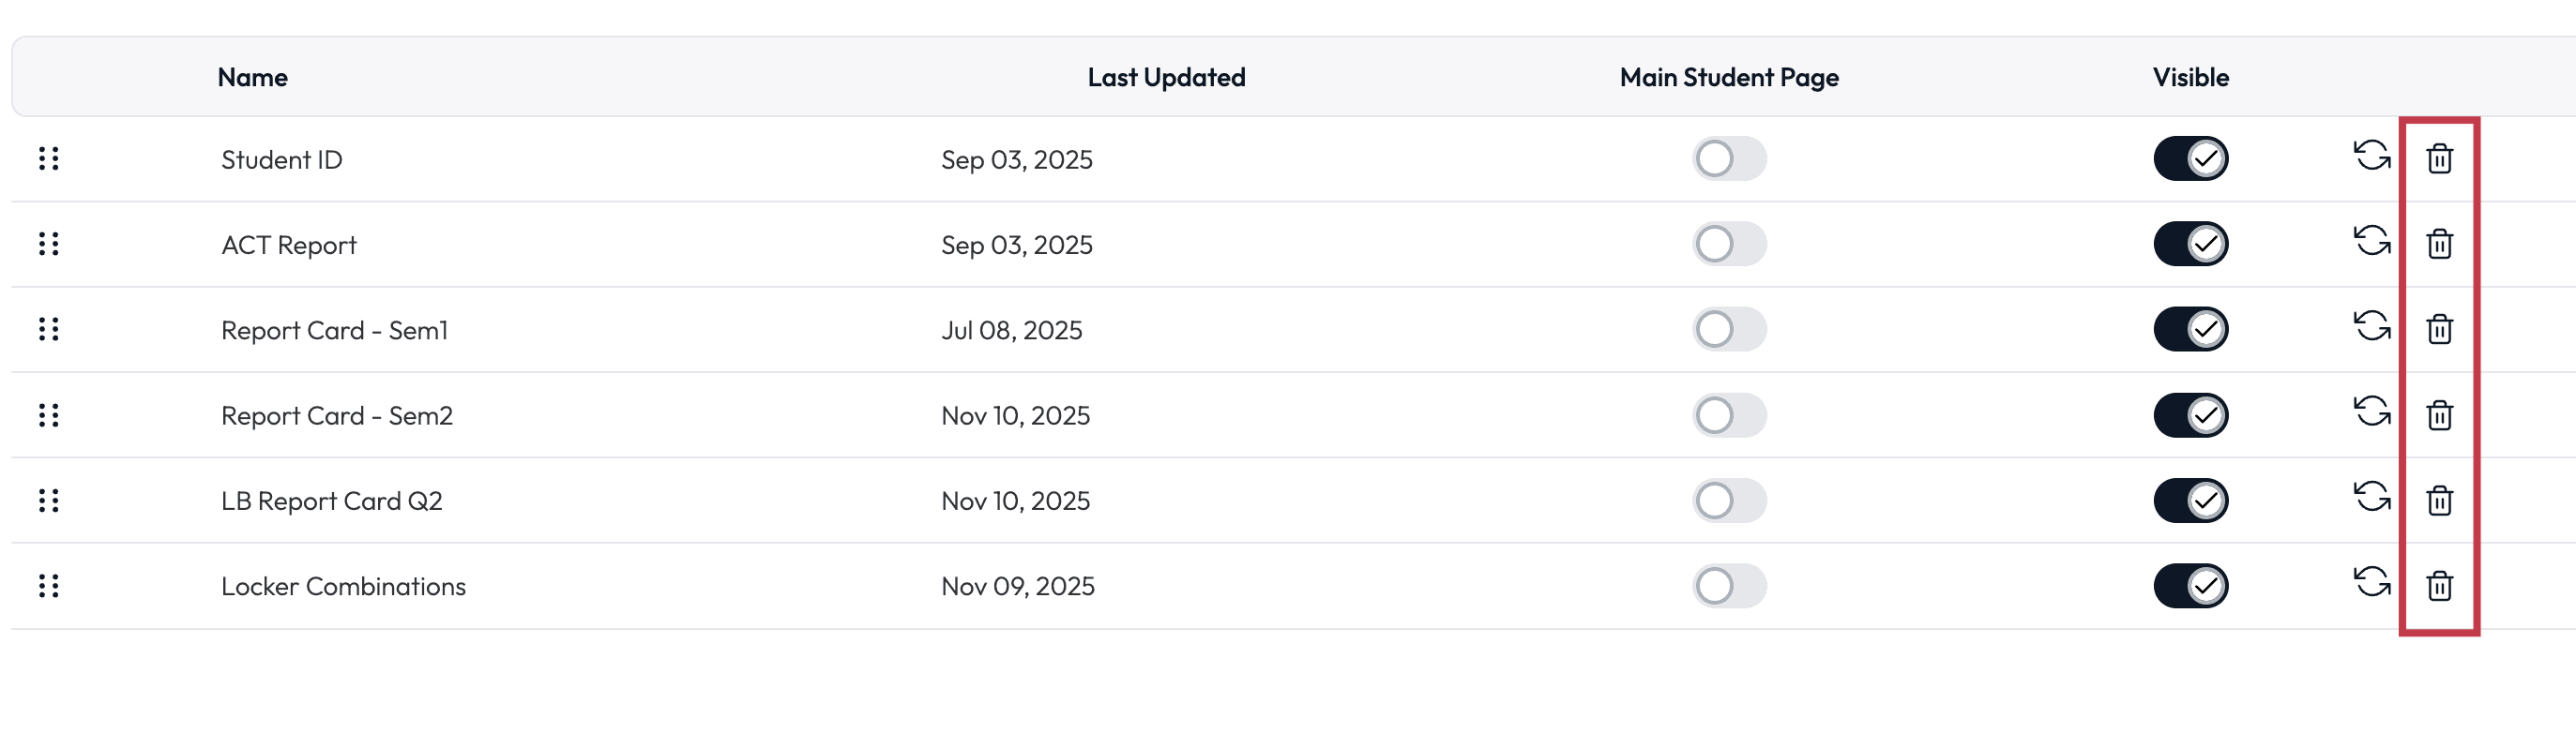Delete Report Card - Sem1 row
The height and width of the screenshot is (748, 2576).
click(x=2439, y=330)
